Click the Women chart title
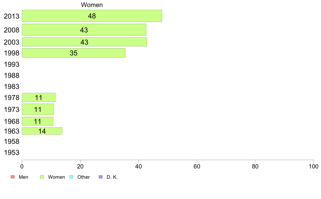 click(92, 5)
